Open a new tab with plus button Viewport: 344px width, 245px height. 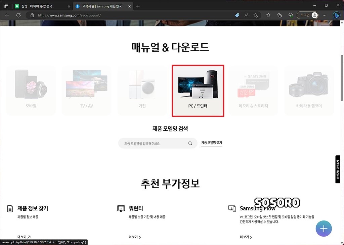tap(138, 6)
